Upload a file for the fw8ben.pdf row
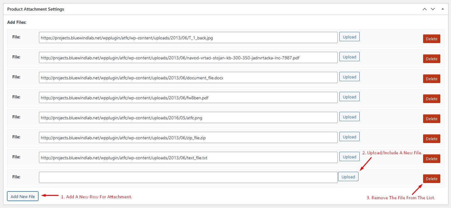The width and height of the screenshot is (451, 208). [x=349, y=97]
